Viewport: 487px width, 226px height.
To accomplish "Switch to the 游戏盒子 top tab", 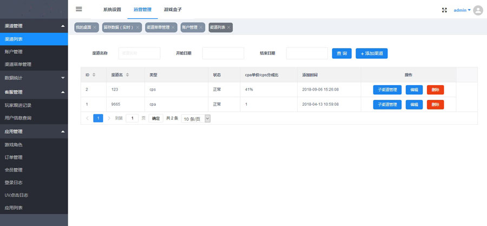I will click(173, 10).
